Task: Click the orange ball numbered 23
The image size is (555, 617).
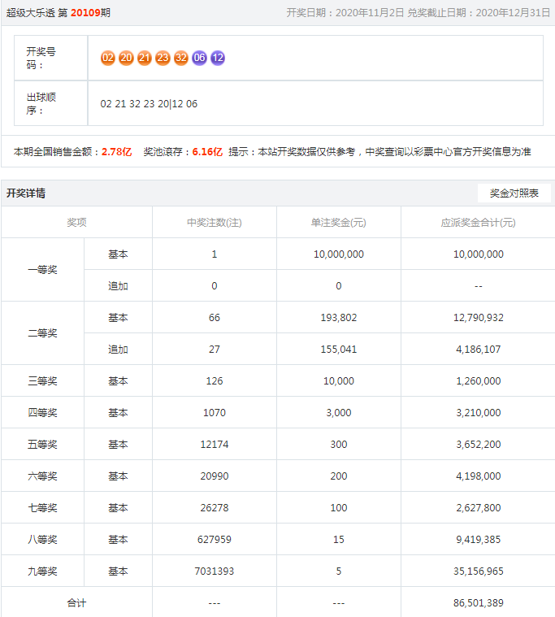Action: pyautogui.click(x=163, y=58)
